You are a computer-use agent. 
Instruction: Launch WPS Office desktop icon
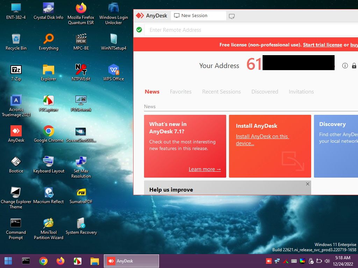tap(114, 73)
